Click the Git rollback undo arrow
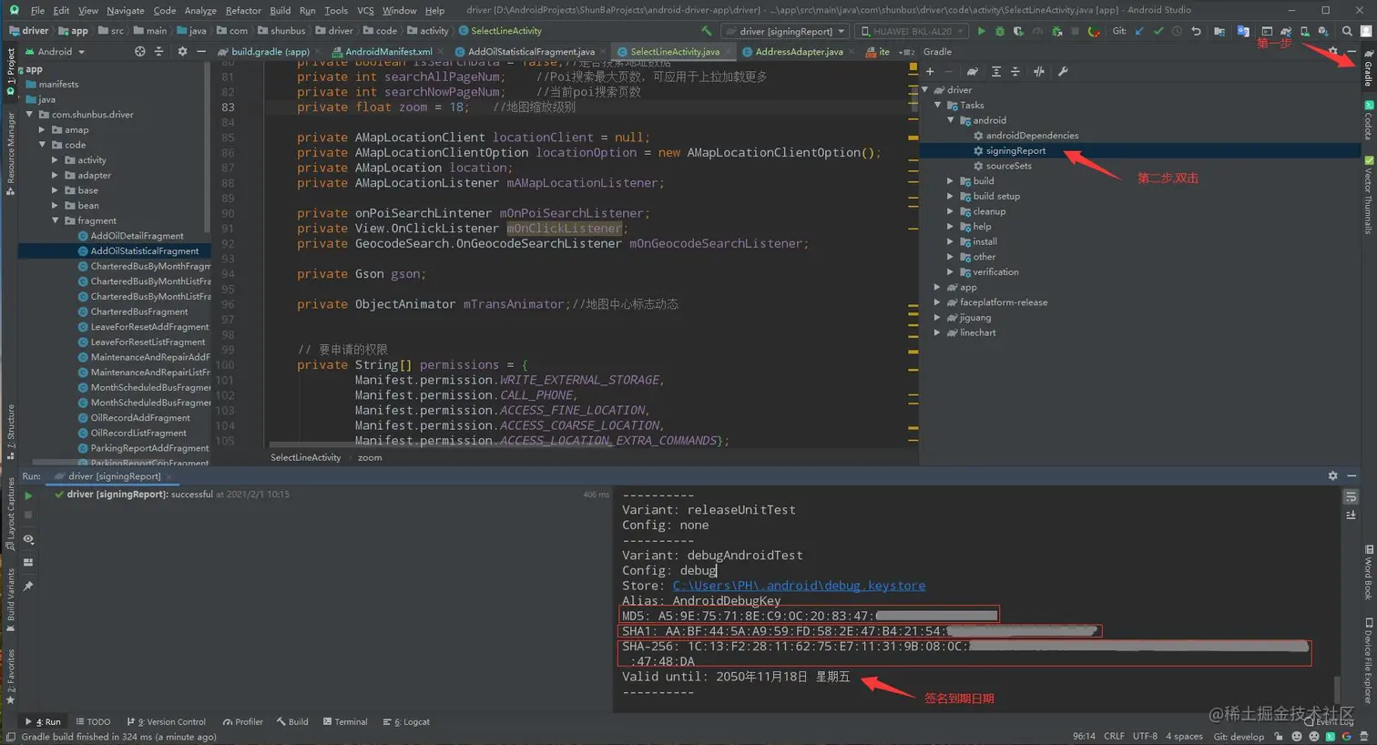Viewport: 1377px width, 745px height. (1196, 31)
